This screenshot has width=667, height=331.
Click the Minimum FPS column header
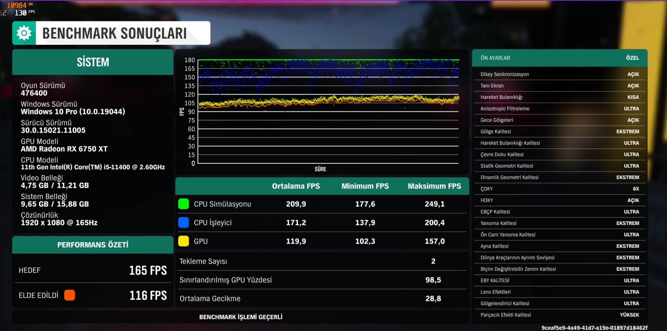pyautogui.click(x=365, y=186)
